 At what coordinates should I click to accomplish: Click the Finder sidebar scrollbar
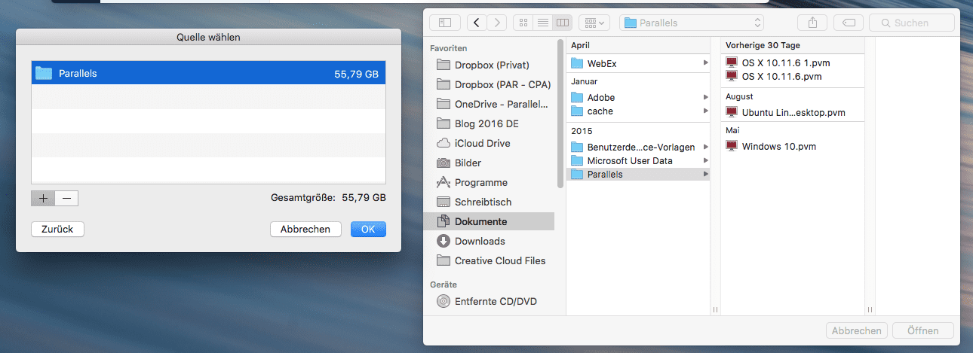click(x=560, y=113)
